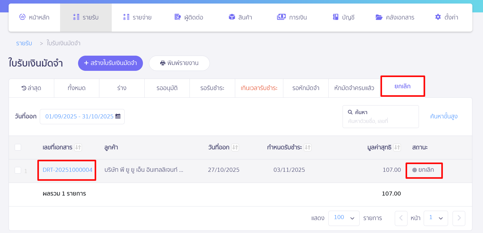
Task: Click the calendar icon in the date field
Action: (118, 116)
